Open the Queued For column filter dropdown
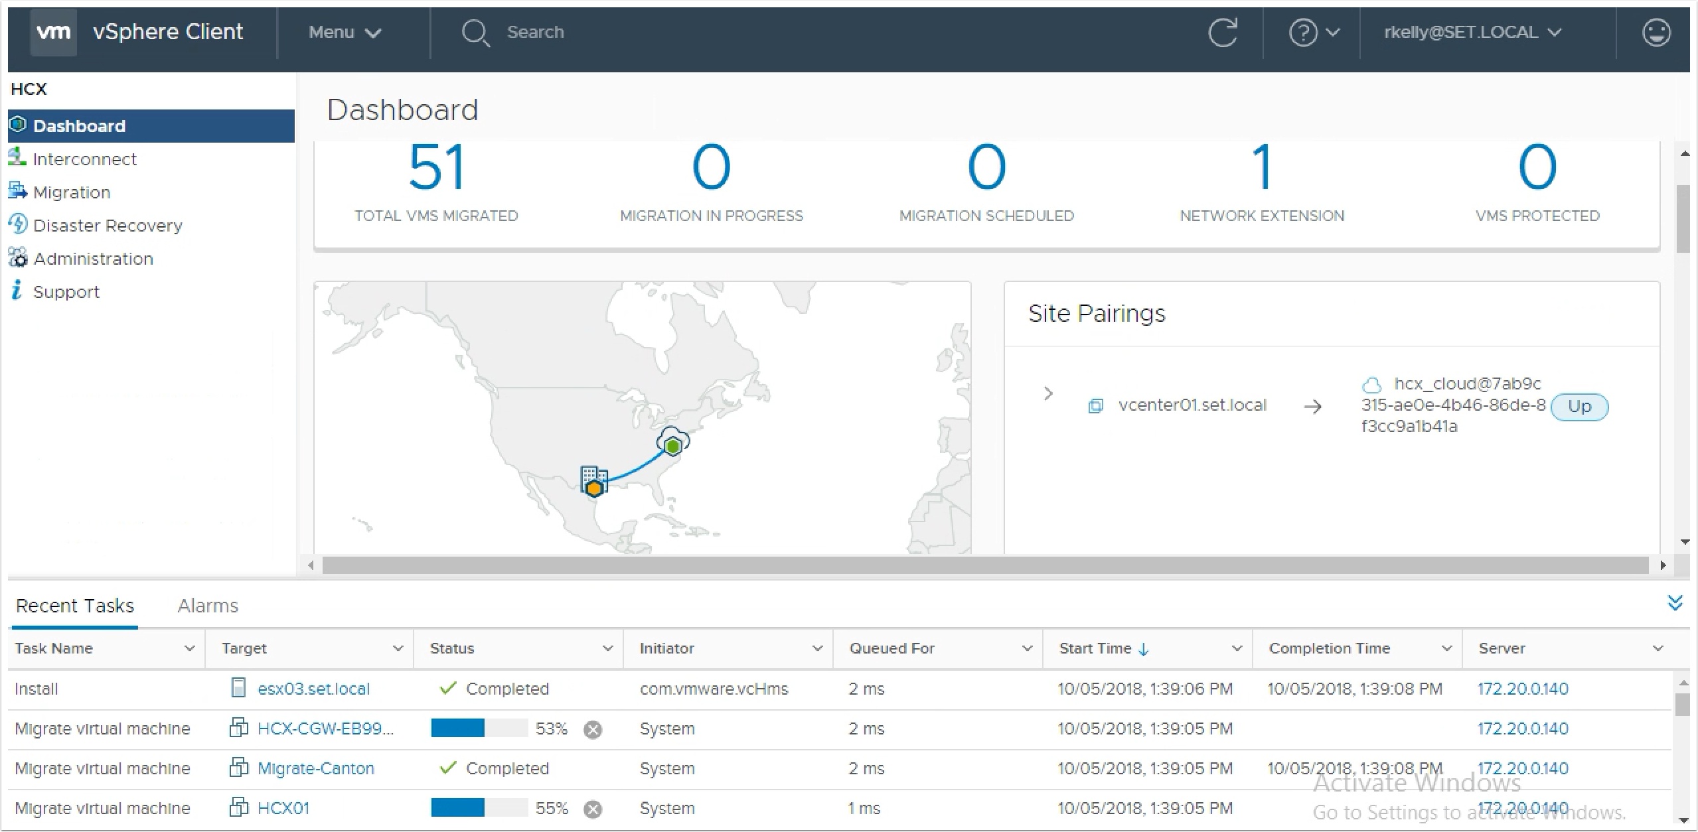Viewport: 1698px width, 832px height. (x=1027, y=648)
